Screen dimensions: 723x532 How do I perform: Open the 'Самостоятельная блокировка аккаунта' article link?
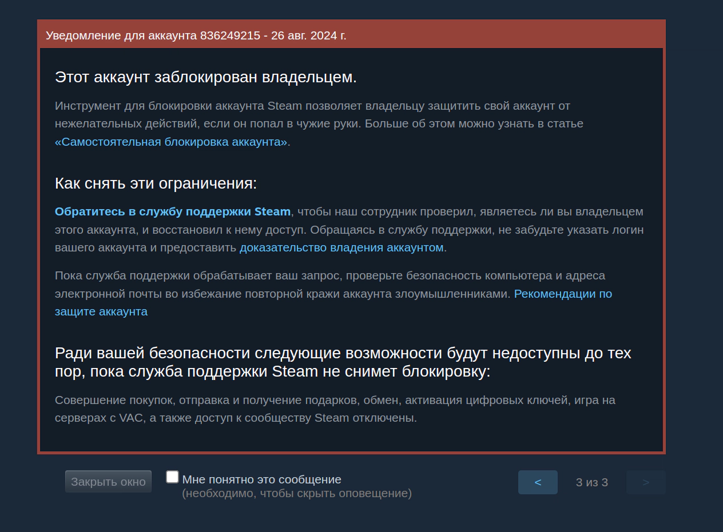point(171,142)
